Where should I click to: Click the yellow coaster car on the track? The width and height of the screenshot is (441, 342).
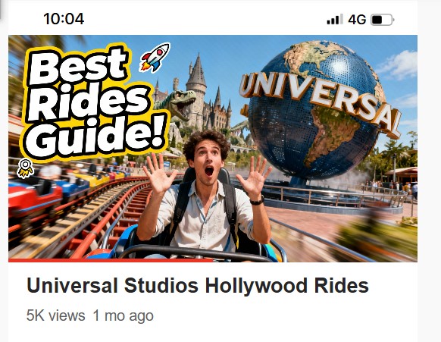coord(94,179)
